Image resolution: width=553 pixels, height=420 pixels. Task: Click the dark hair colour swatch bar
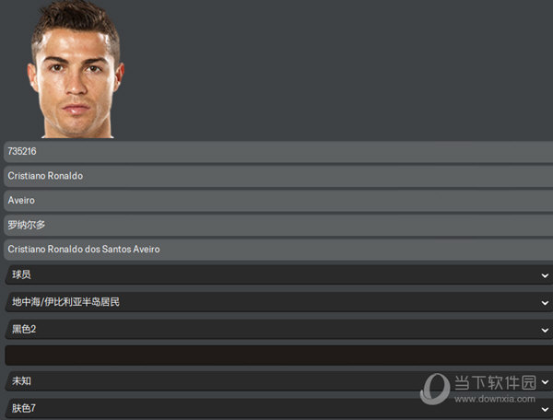click(x=278, y=356)
